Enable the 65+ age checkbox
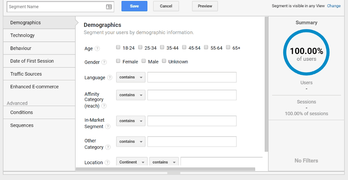 [x=228, y=47]
